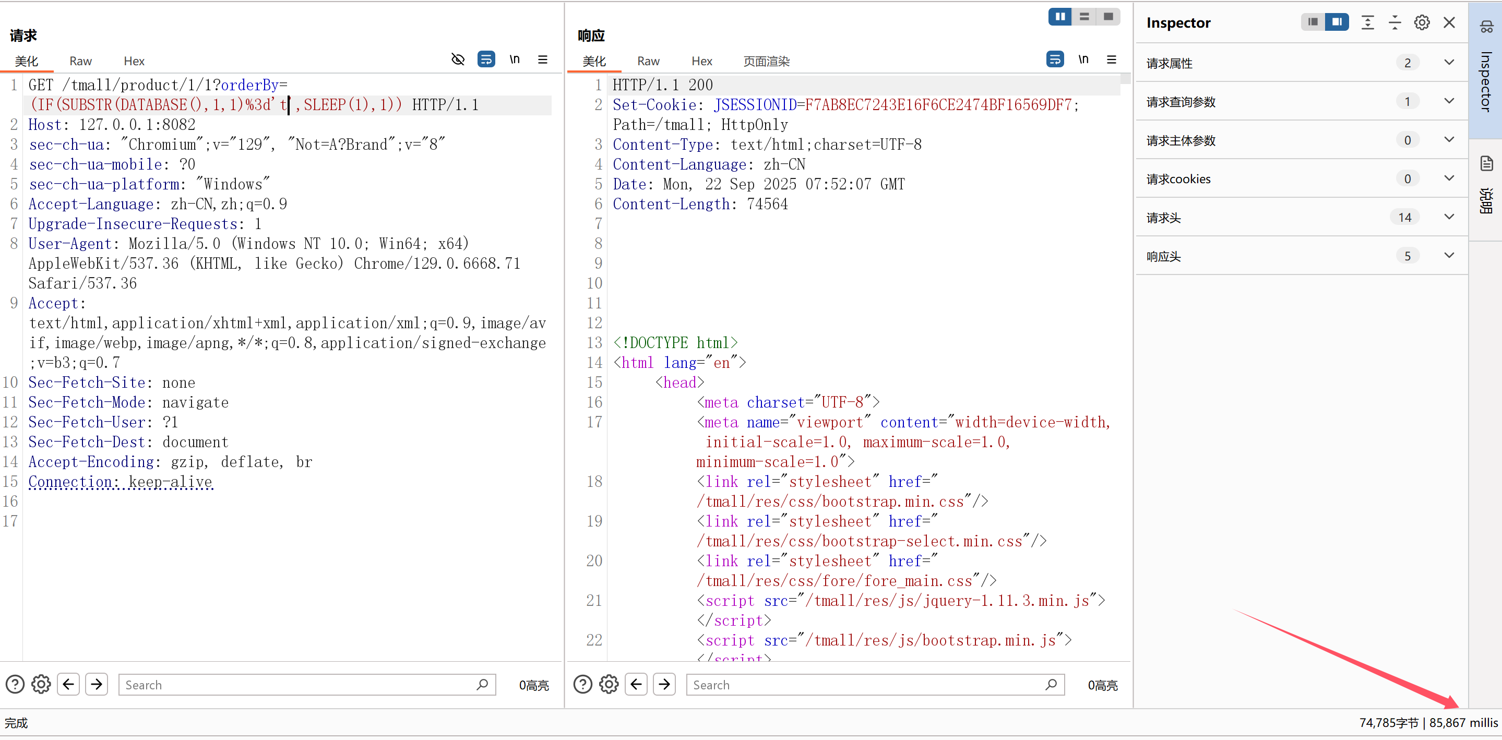Select response Hex tab
The image size is (1502, 740).
tap(702, 61)
